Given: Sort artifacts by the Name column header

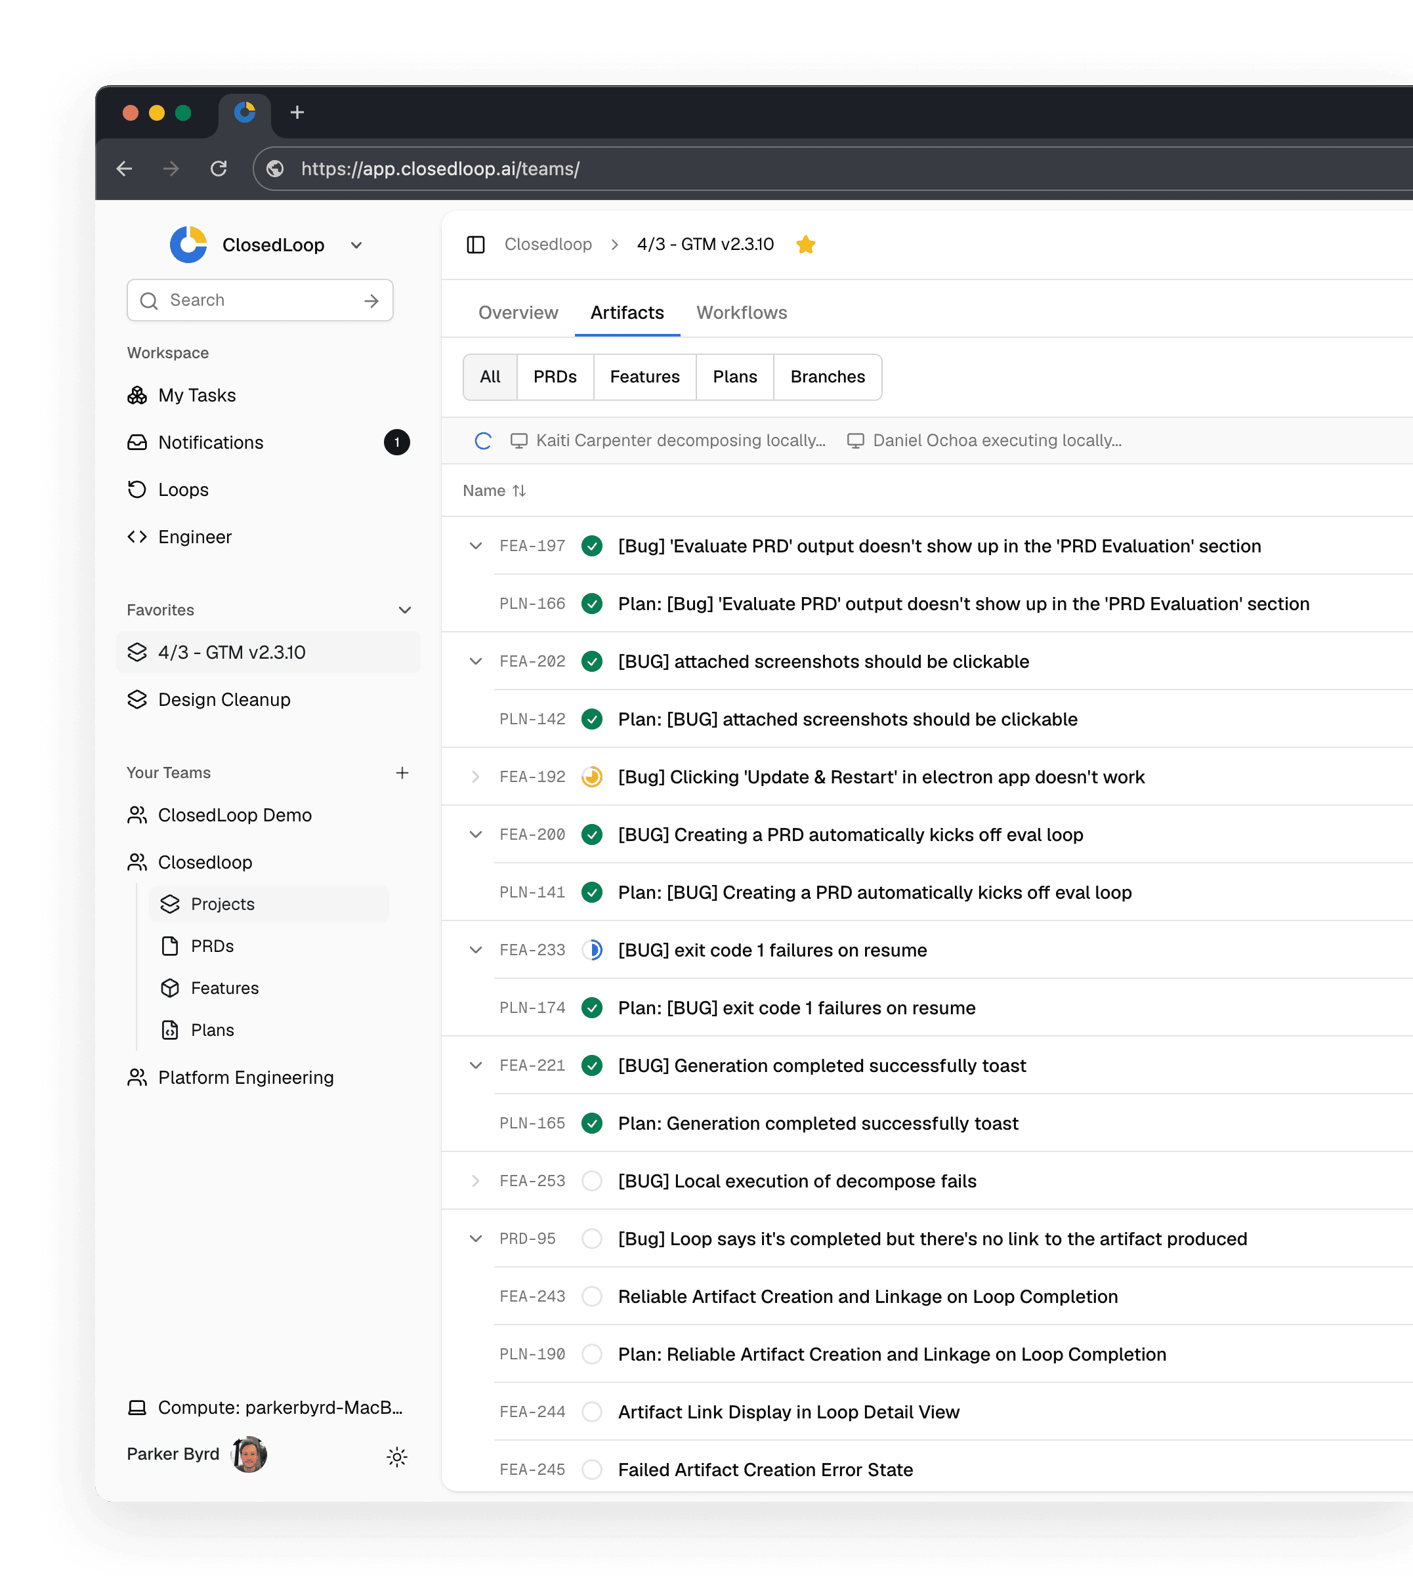Looking at the screenshot, I should [x=494, y=491].
